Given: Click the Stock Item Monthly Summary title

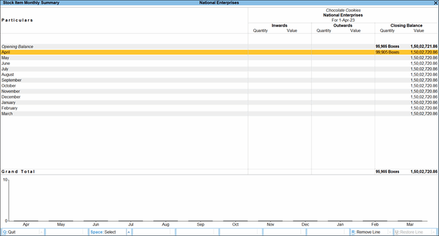Looking at the screenshot, I should [31, 3].
